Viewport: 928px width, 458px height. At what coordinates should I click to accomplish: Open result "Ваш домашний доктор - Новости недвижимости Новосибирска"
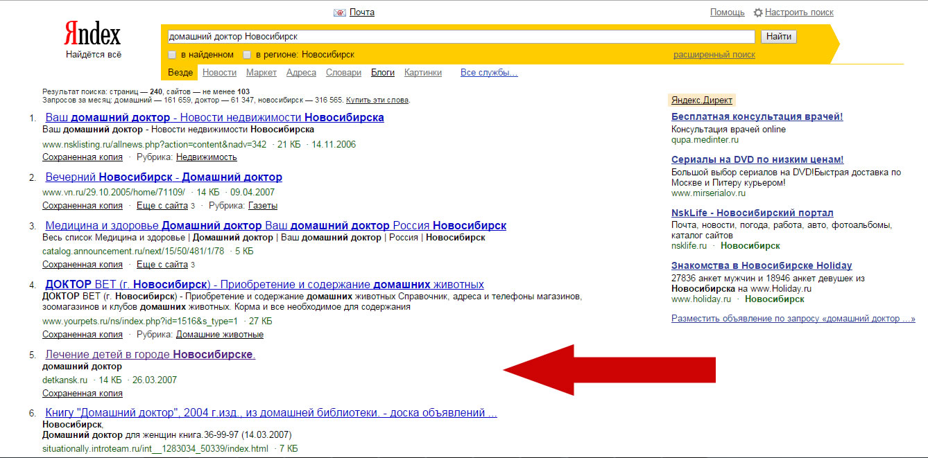pos(214,117)
